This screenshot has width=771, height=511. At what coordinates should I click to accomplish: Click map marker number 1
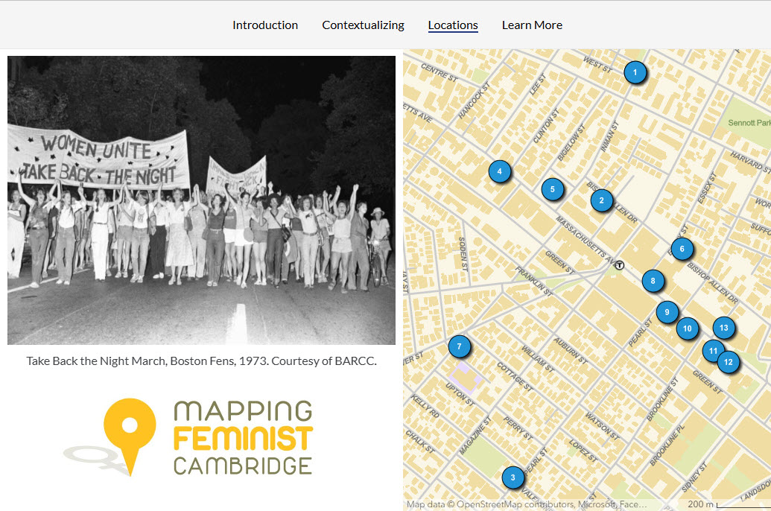point(635,72)
